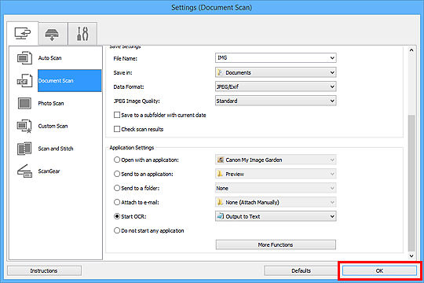Tick the Check scan results checkbox

(x=117, y=129)
